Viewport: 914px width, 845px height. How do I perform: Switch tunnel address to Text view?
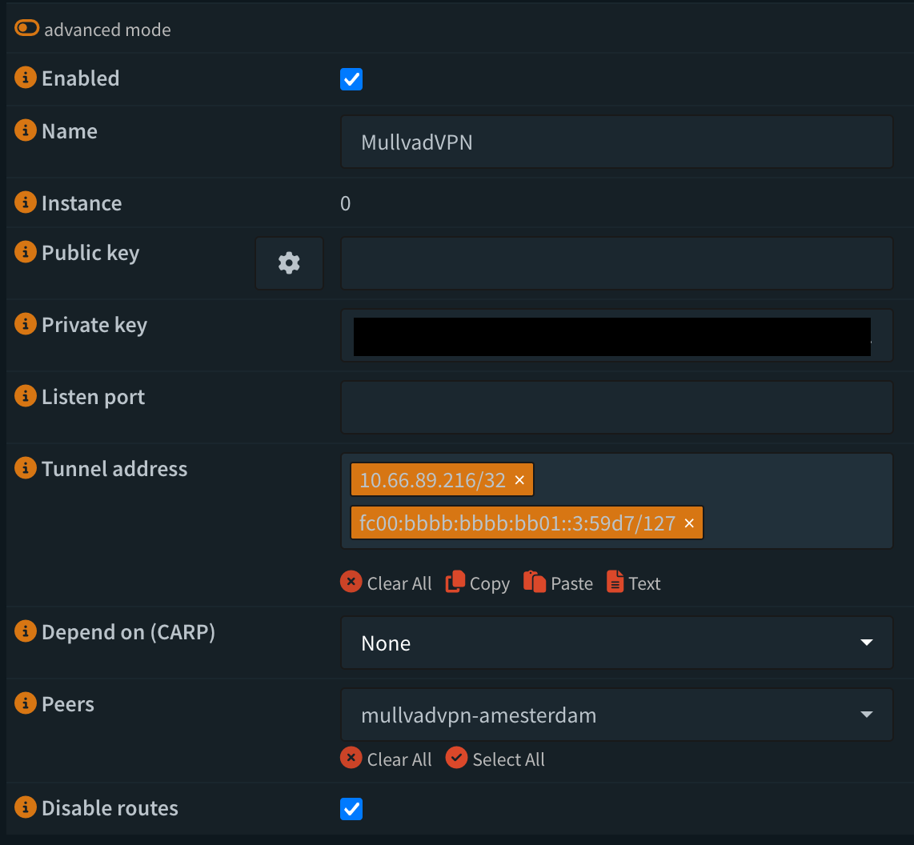point(634,583)
